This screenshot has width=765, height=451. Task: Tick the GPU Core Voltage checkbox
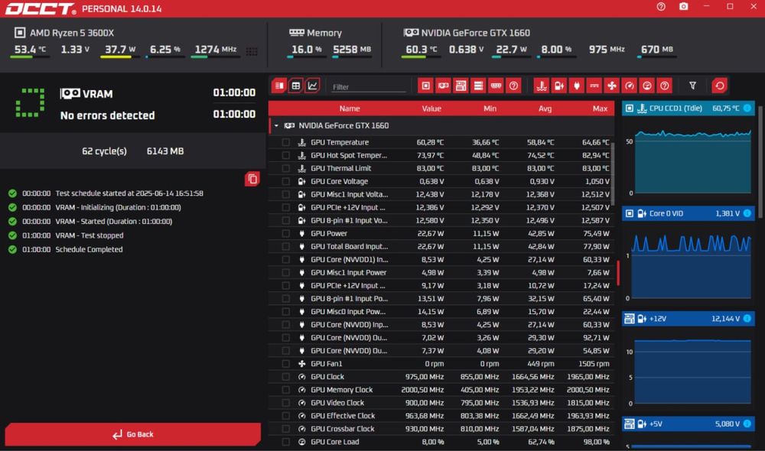(x=286, y=181)
